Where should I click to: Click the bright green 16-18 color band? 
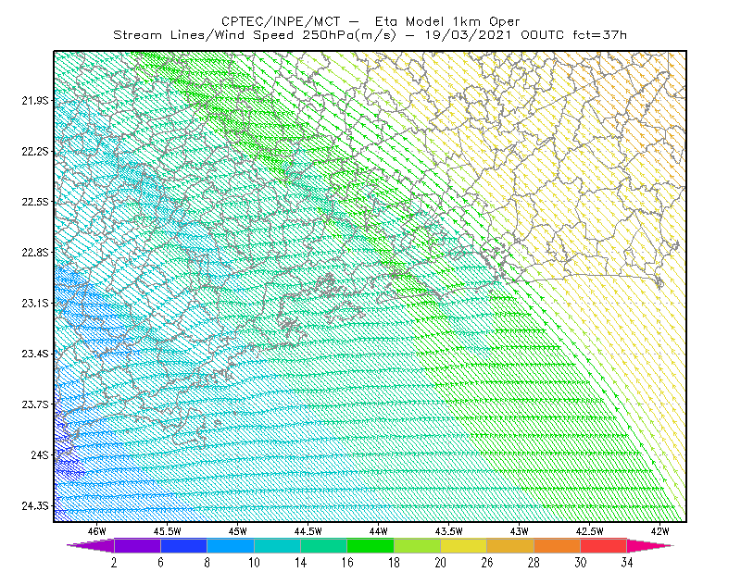[370, 545]
